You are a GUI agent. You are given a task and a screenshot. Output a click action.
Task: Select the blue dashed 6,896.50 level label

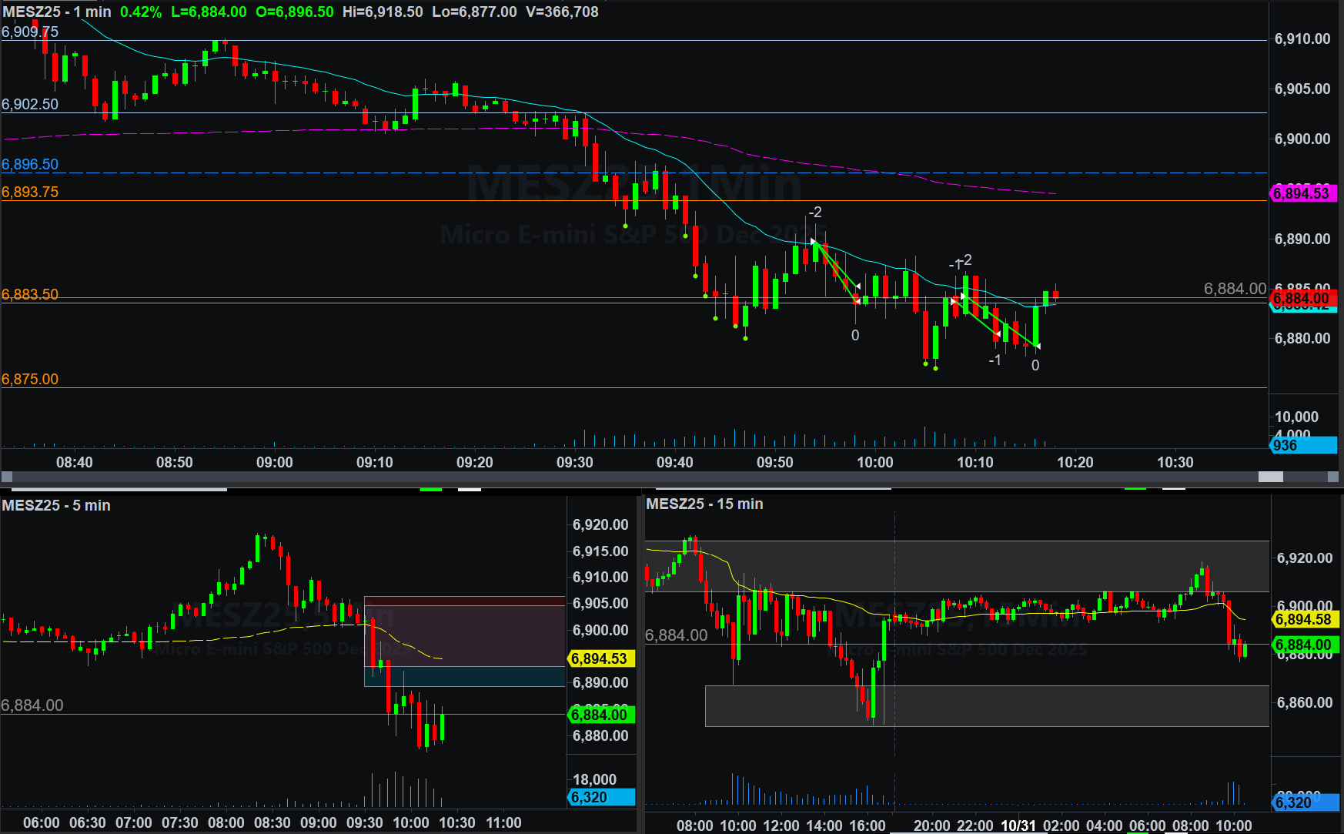pyautogui.click(x=30, y=164)
